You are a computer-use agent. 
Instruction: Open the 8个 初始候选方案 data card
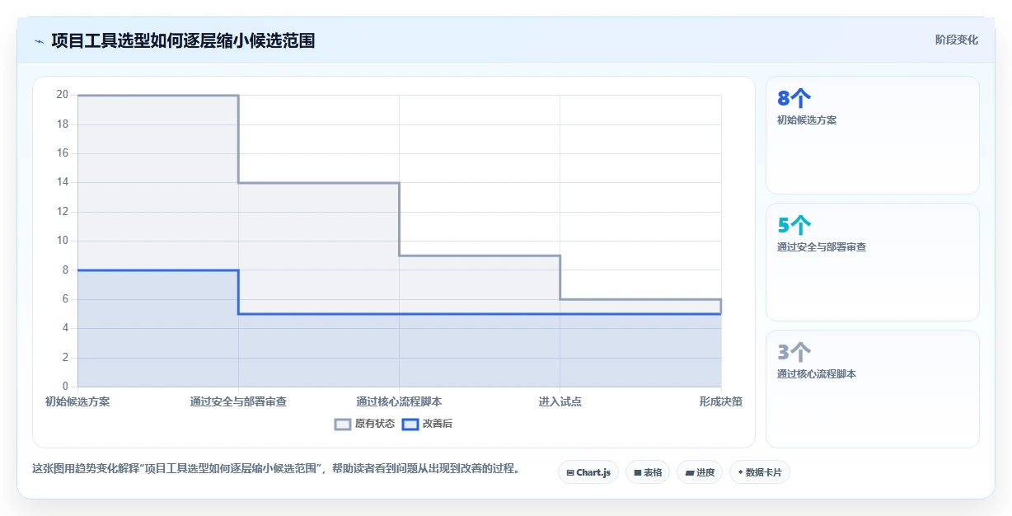tap(873, 135)
